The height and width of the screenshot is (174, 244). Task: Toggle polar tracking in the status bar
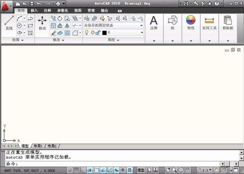coord(90,170)
